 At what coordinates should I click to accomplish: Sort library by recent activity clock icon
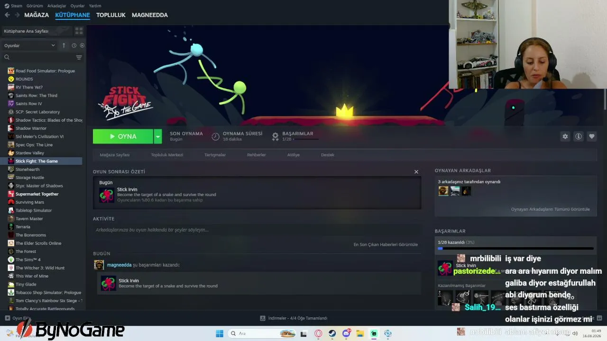coord(74,45)
